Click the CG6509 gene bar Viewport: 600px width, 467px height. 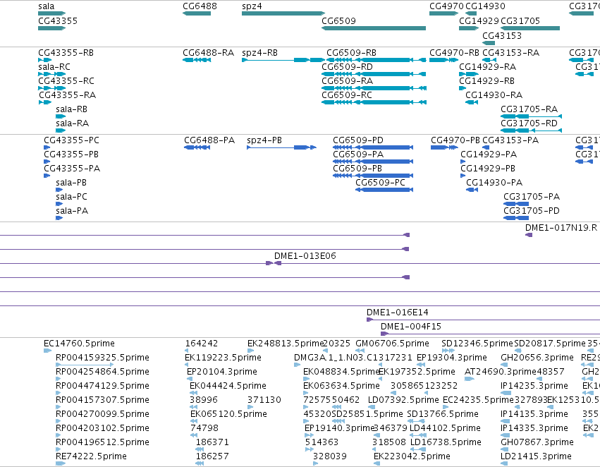(374, 28)
